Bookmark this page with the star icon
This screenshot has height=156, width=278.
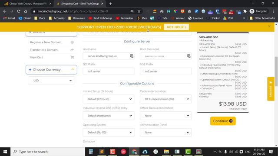(x=139, y=11)
